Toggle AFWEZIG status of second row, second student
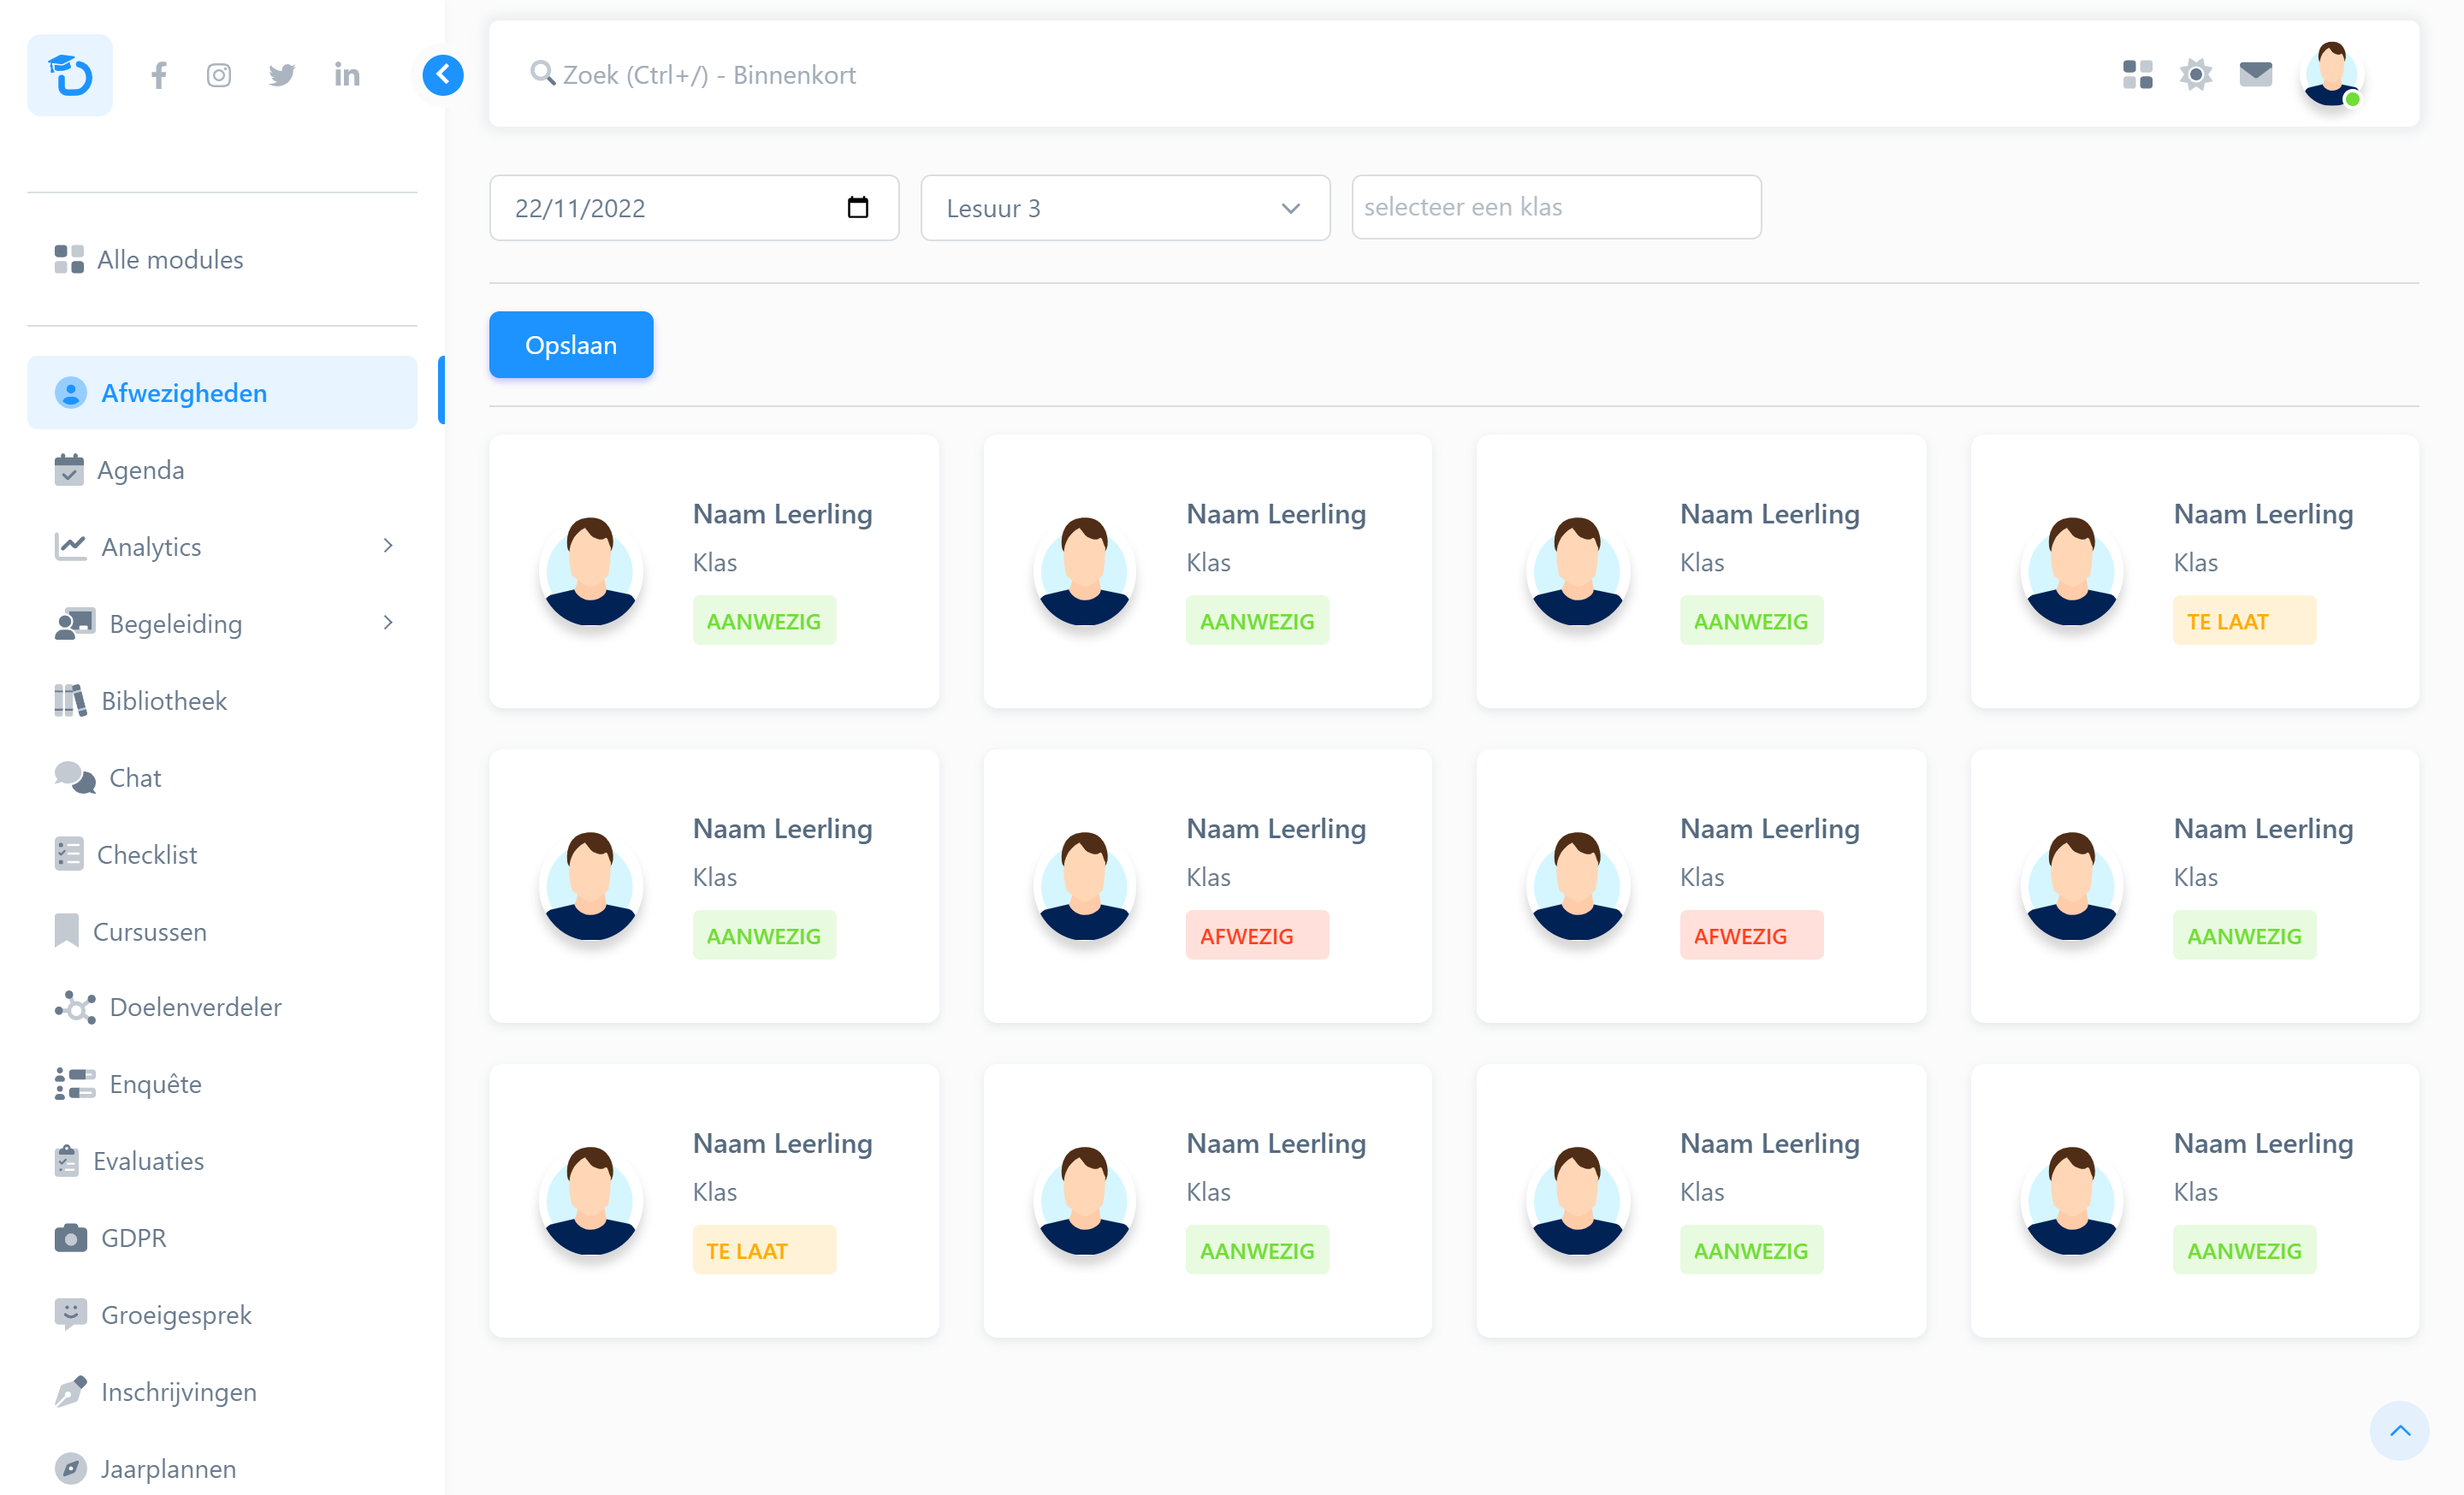 (x=1257, y=936)
